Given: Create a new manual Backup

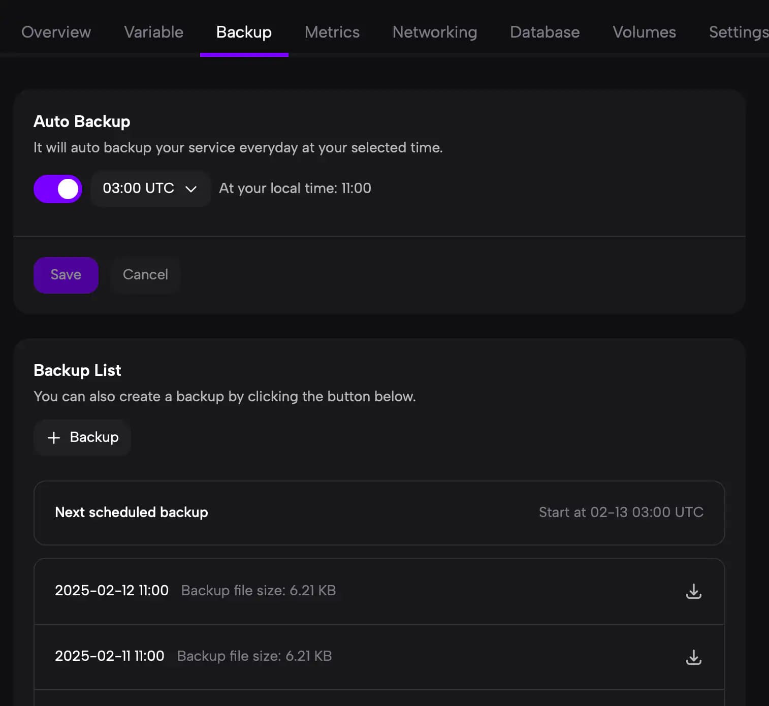Looking at the screenshot, I should (x=82, y=437).
